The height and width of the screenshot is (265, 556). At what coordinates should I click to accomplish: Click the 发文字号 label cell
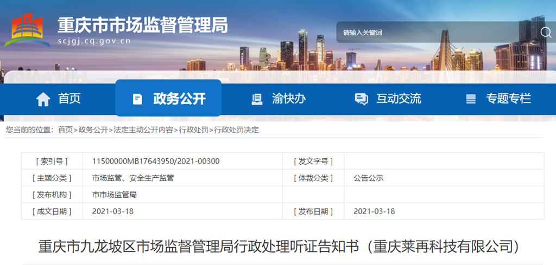click(313, 161)
